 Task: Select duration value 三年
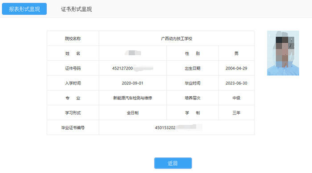point(236,113)
